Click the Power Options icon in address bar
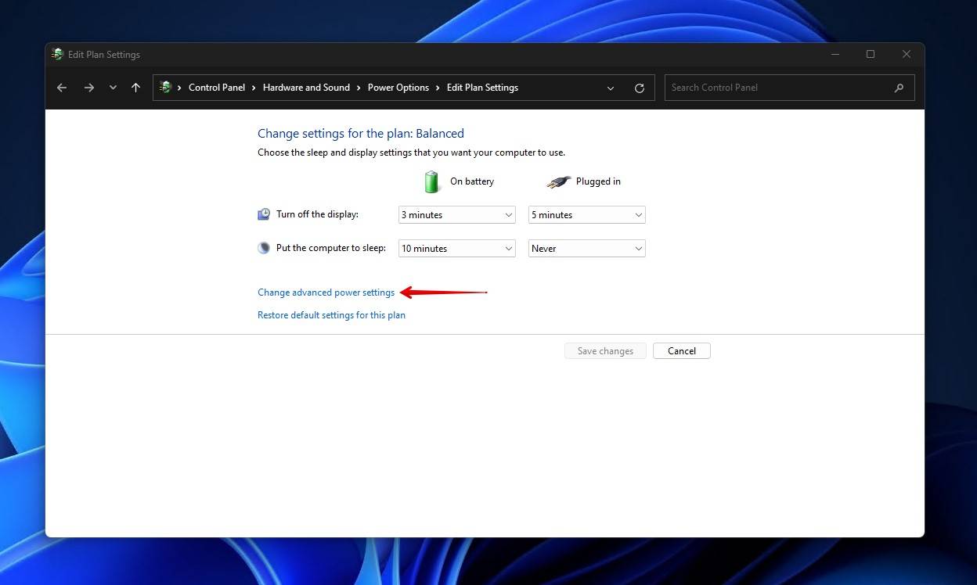 pos(165,88)
